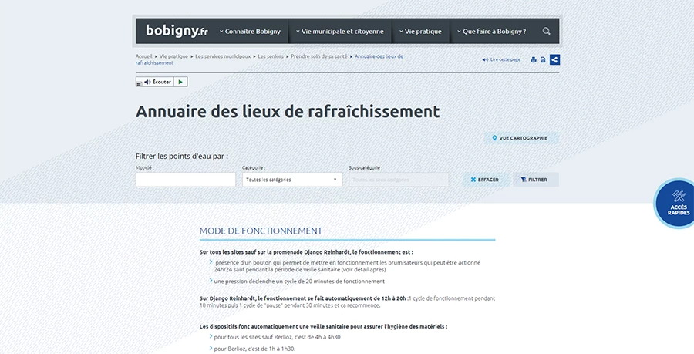Screen dimensions: 694x354
Task: Go to Accueil breadcrumb link
Action: tap(144, 56)
